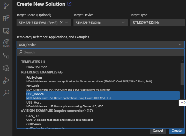Open the Remote Explorer icon
The height and width of the screenshot is (136, 186).
[6, 31]
